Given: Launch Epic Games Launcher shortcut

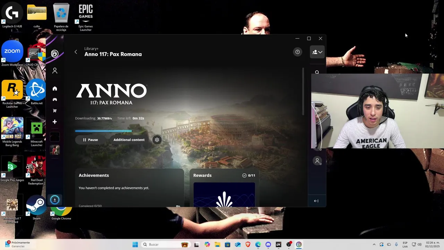Looking at the screenshot, I should click(x=86, y=17).
